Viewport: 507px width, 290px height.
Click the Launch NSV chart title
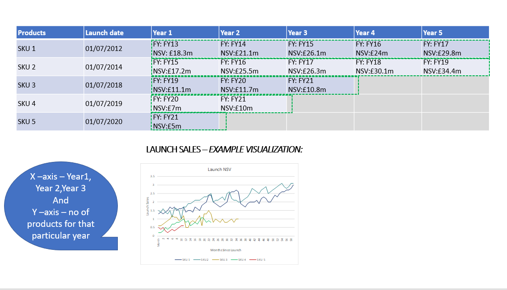[219, 169]
